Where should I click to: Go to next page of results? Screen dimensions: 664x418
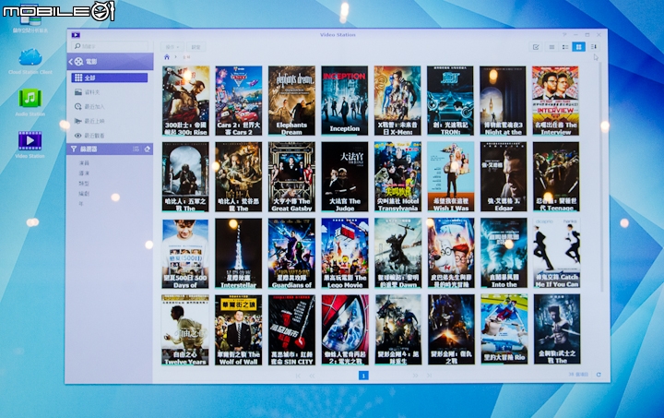coord(415,376)
